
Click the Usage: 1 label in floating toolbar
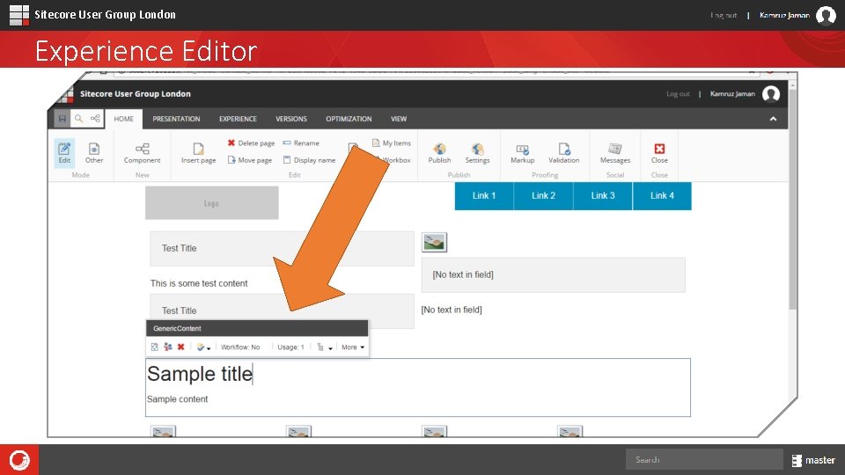point(291,347)
